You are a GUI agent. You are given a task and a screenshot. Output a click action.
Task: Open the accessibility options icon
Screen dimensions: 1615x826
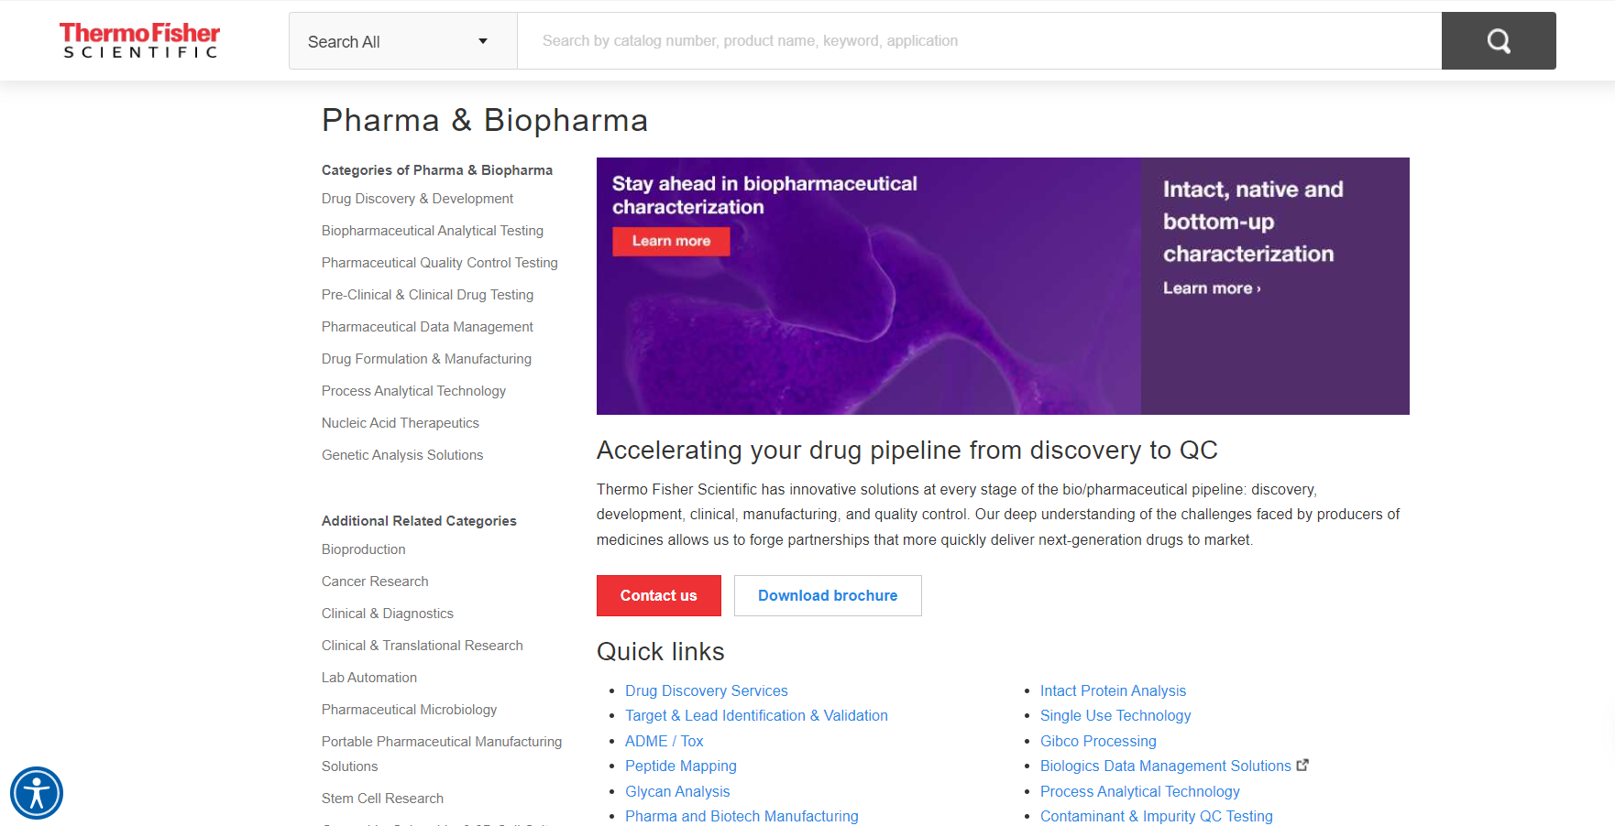tap(37, 793)
